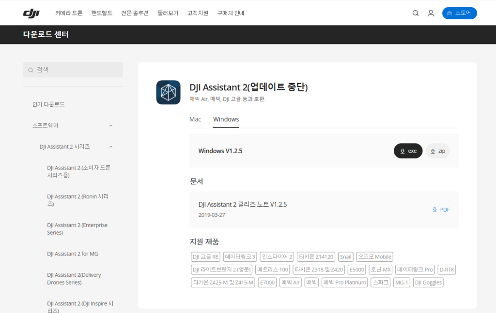
Task: Click the DJI Assistant 2 릴리즈 노트 V1.2.5 title
Action: point(243,204)
